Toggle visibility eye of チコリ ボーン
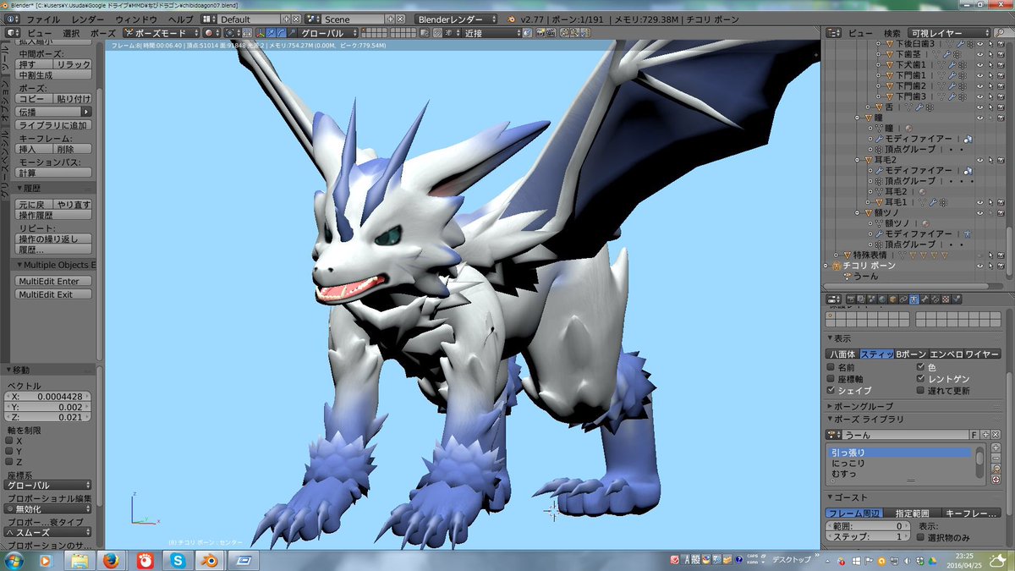1015x571 pixels. click(980, 265)
